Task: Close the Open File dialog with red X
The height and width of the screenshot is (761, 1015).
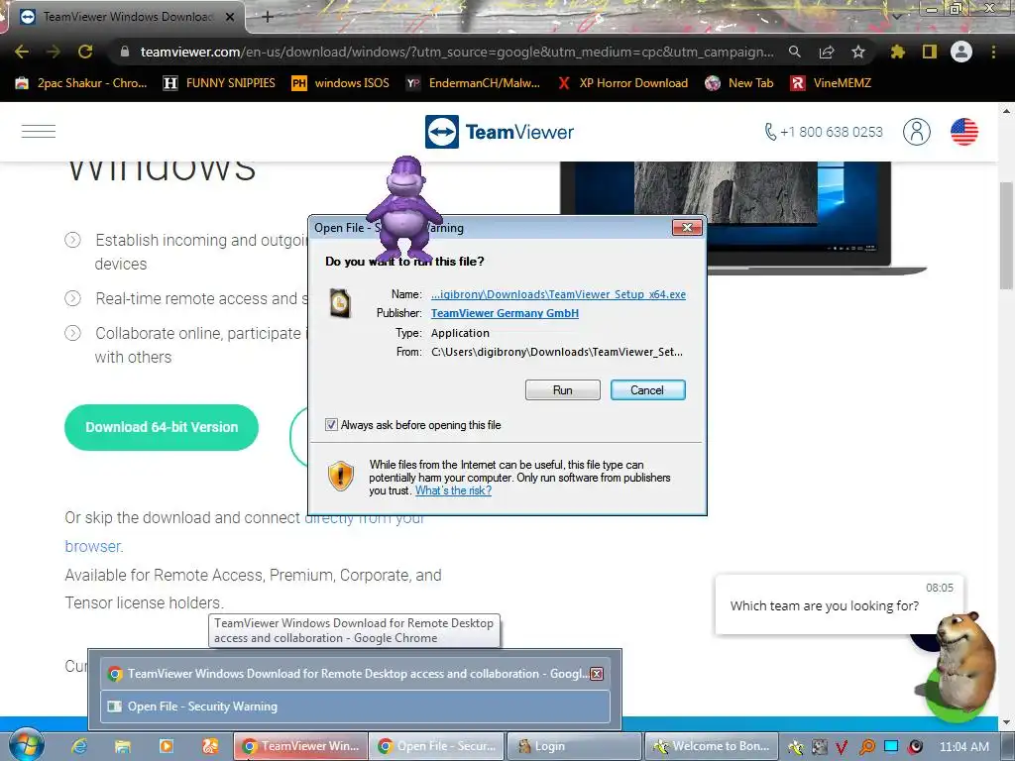Action: tap(688, 227)
